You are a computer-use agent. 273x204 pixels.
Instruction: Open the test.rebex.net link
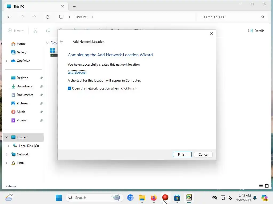coord(77,72)
